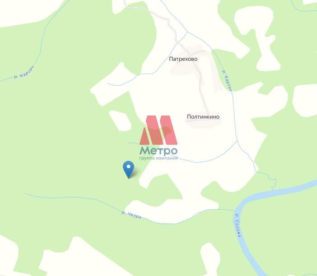The width and height of the screenshot is (317, 276).
Task: Click the beige Патрехово settlement area
Action: pos(195,66)
